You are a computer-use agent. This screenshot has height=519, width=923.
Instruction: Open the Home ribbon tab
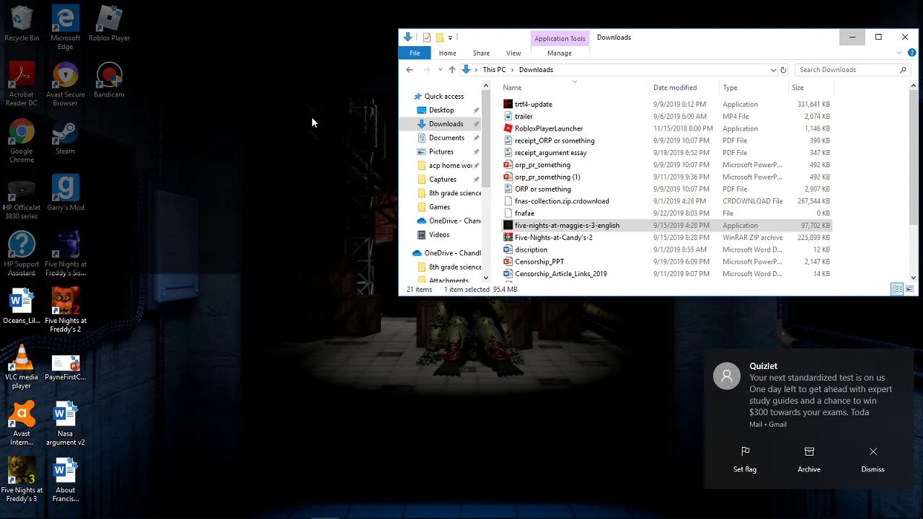click(x=447, y=53)
